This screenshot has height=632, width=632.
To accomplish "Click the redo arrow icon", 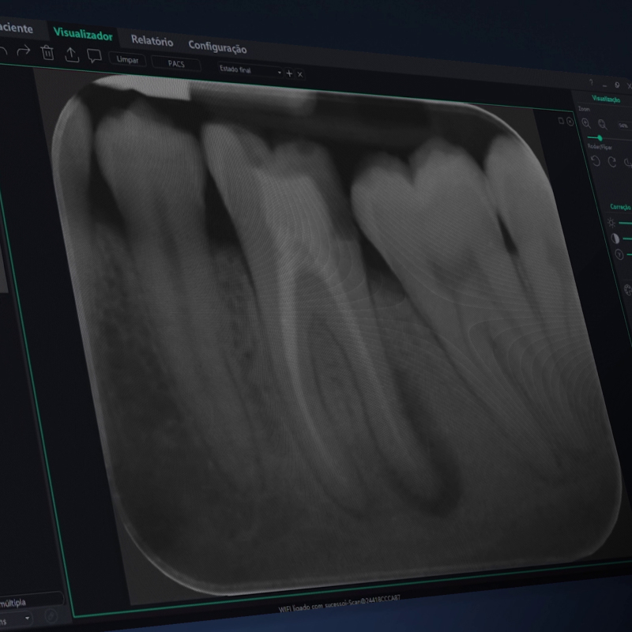I will click(x=24, y=51).
